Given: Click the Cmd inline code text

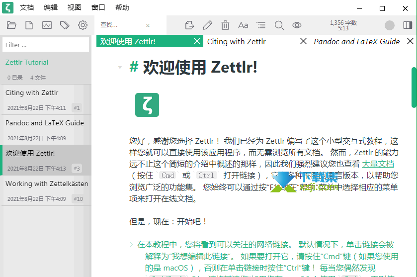Looking at the screenshot, I should tap(168, 176).
